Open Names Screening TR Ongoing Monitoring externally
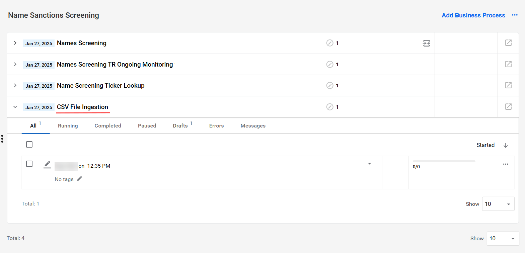This screenshot has height=253, width=525. 508,64
